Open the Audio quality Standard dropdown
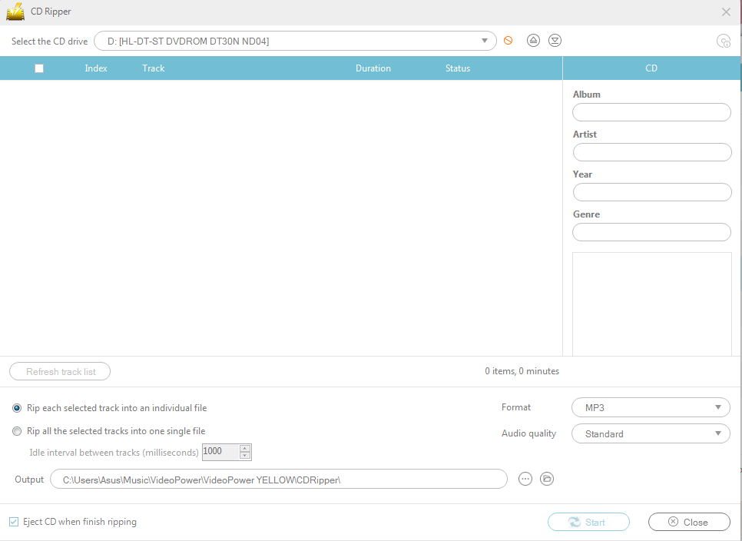Image resolution: width=742 pixels, height=541 pixels. pyautogui.click(x=651, y=433)
